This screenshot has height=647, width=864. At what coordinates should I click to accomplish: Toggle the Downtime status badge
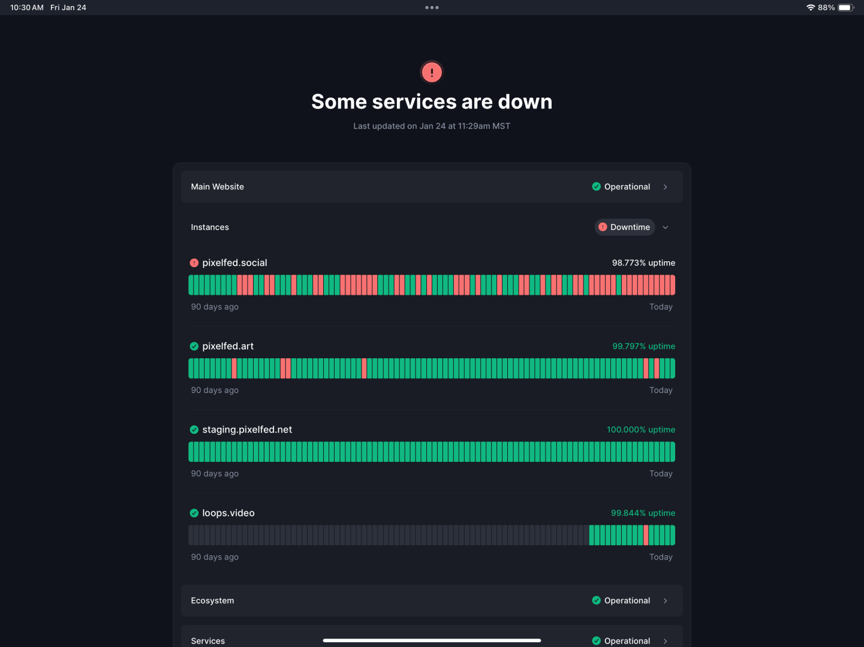[x=625, y=227]
